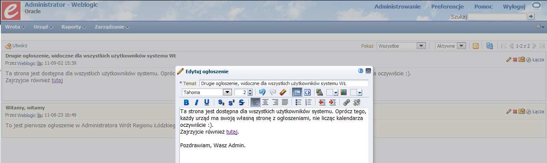The width and height of the screenshot is (547, 163).
Task: Switch to rich text editing mode
Action: click(297, 92)
